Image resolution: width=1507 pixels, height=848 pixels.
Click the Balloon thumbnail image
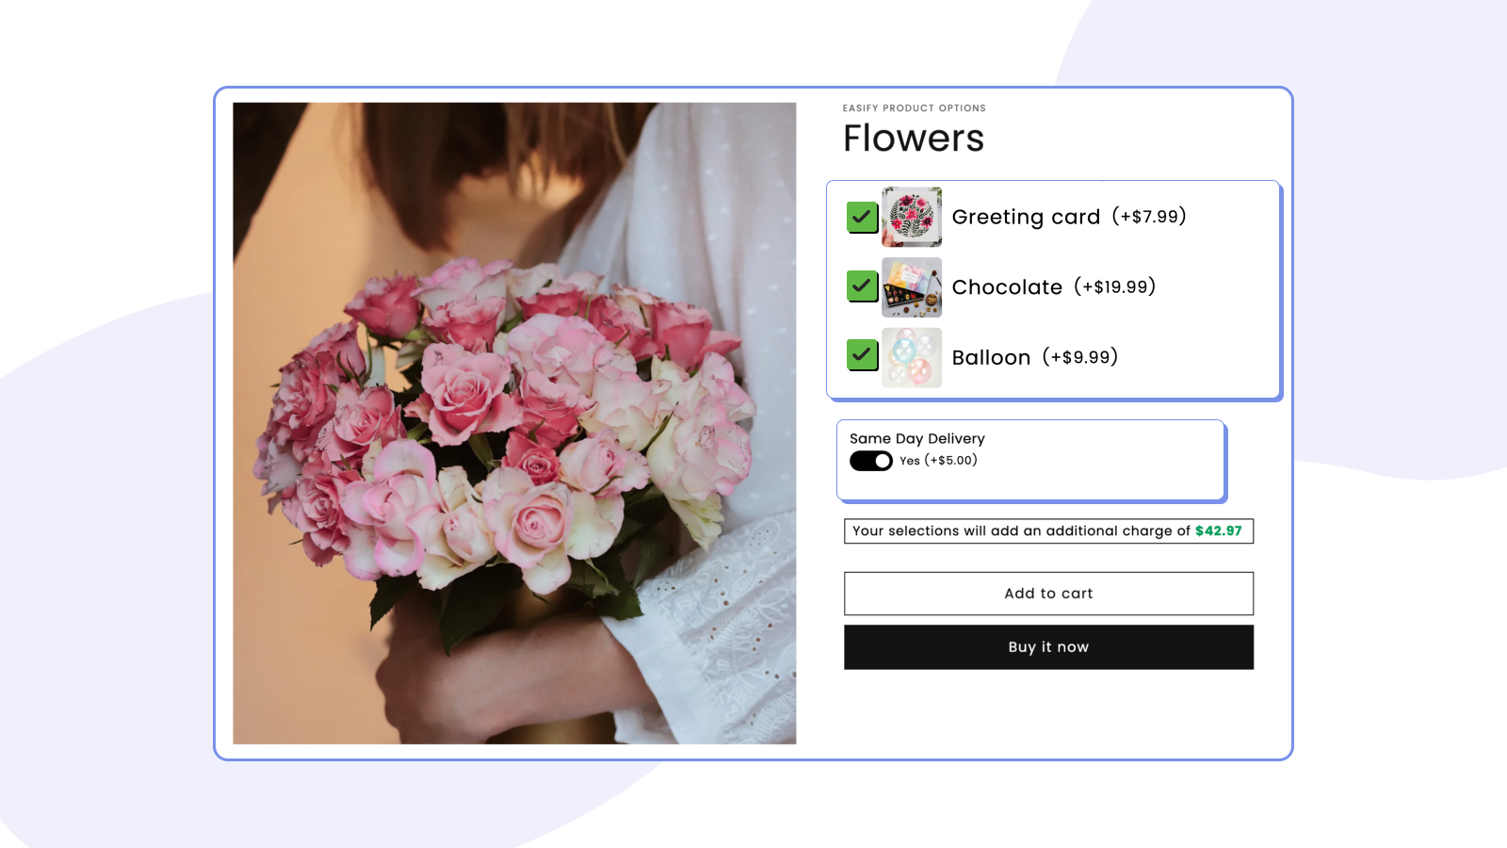[x=912, y=358]
